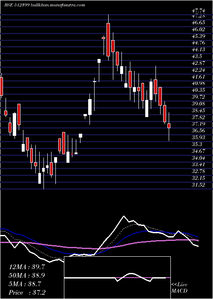Select the 40.98 price level label
213x299 pixels.
[198, 83]
